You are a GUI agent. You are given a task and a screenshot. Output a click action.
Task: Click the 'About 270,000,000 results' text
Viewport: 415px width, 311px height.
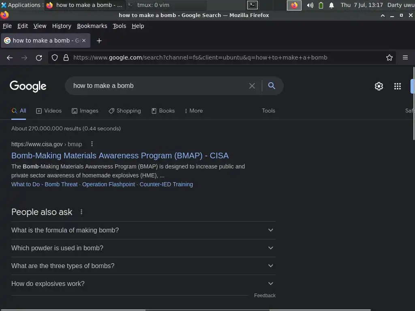[66, 128]
